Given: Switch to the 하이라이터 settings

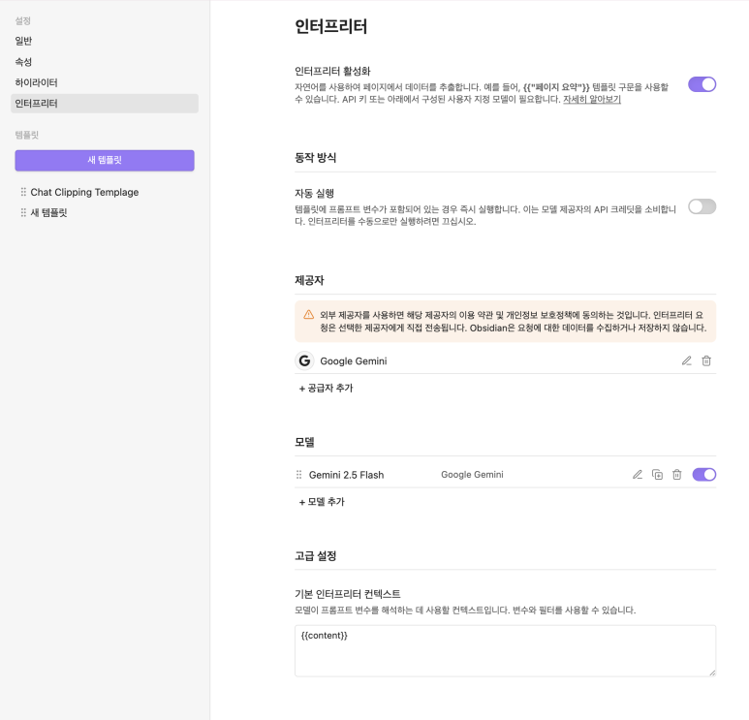Looking at the screenshot, I should pyautogui.click(x=36, y=82).
